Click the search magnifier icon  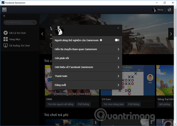34,22
